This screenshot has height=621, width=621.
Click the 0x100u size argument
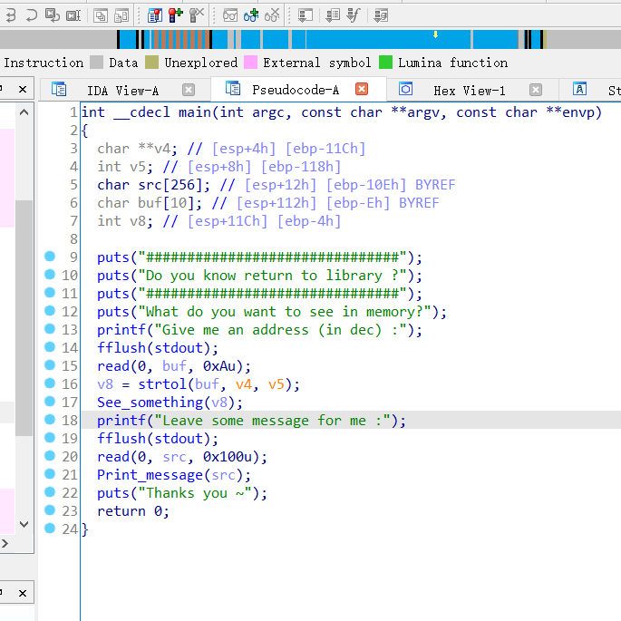point(228,457)
